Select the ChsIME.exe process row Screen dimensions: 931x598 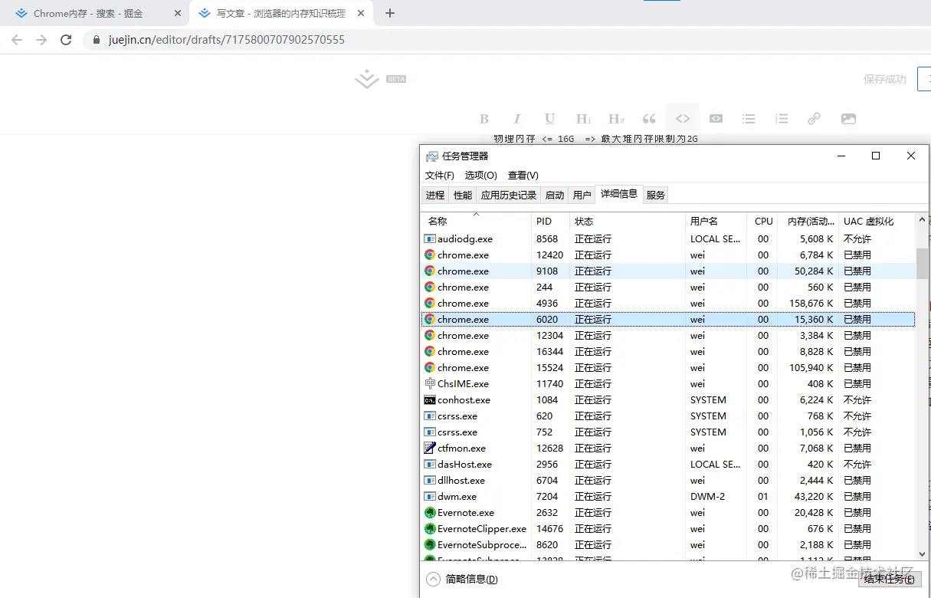[x=668, y=383]
